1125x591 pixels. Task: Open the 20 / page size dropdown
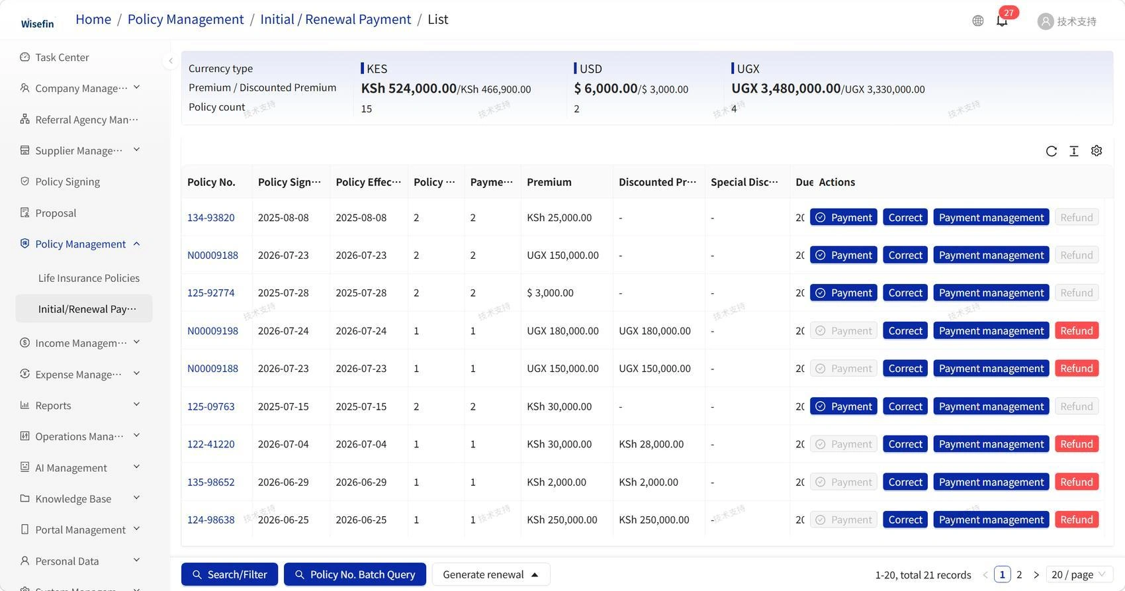click(x=1079, y=574)
